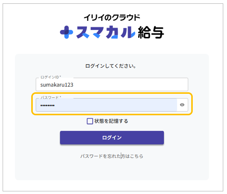The image size is (227, 194).
Task: Click empty area below forgot-password link
Action: tap(111, 170)
